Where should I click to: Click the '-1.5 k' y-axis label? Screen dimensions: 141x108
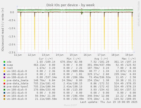(12, 36)
